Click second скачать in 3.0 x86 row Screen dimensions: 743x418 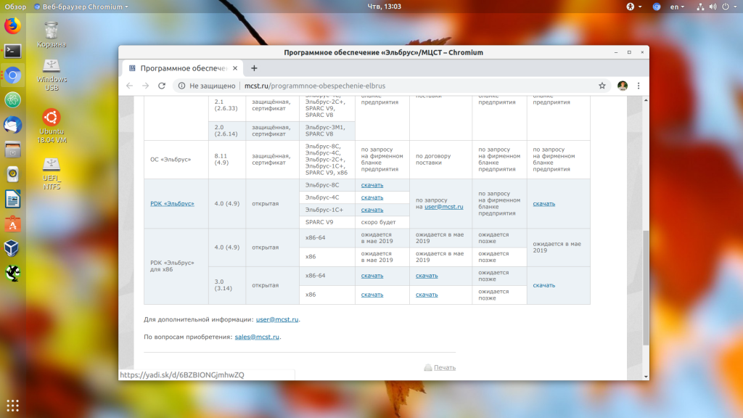pyautogui.click(x=427, y=295)
